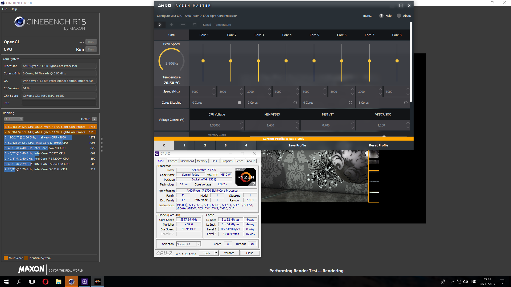This screenshot has height=287, width=511.
Task: Click the plus icon in Ryzen Master toolbar
Action: pos(171,25)
